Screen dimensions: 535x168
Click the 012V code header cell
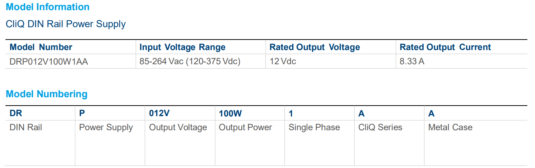(159, 114)
